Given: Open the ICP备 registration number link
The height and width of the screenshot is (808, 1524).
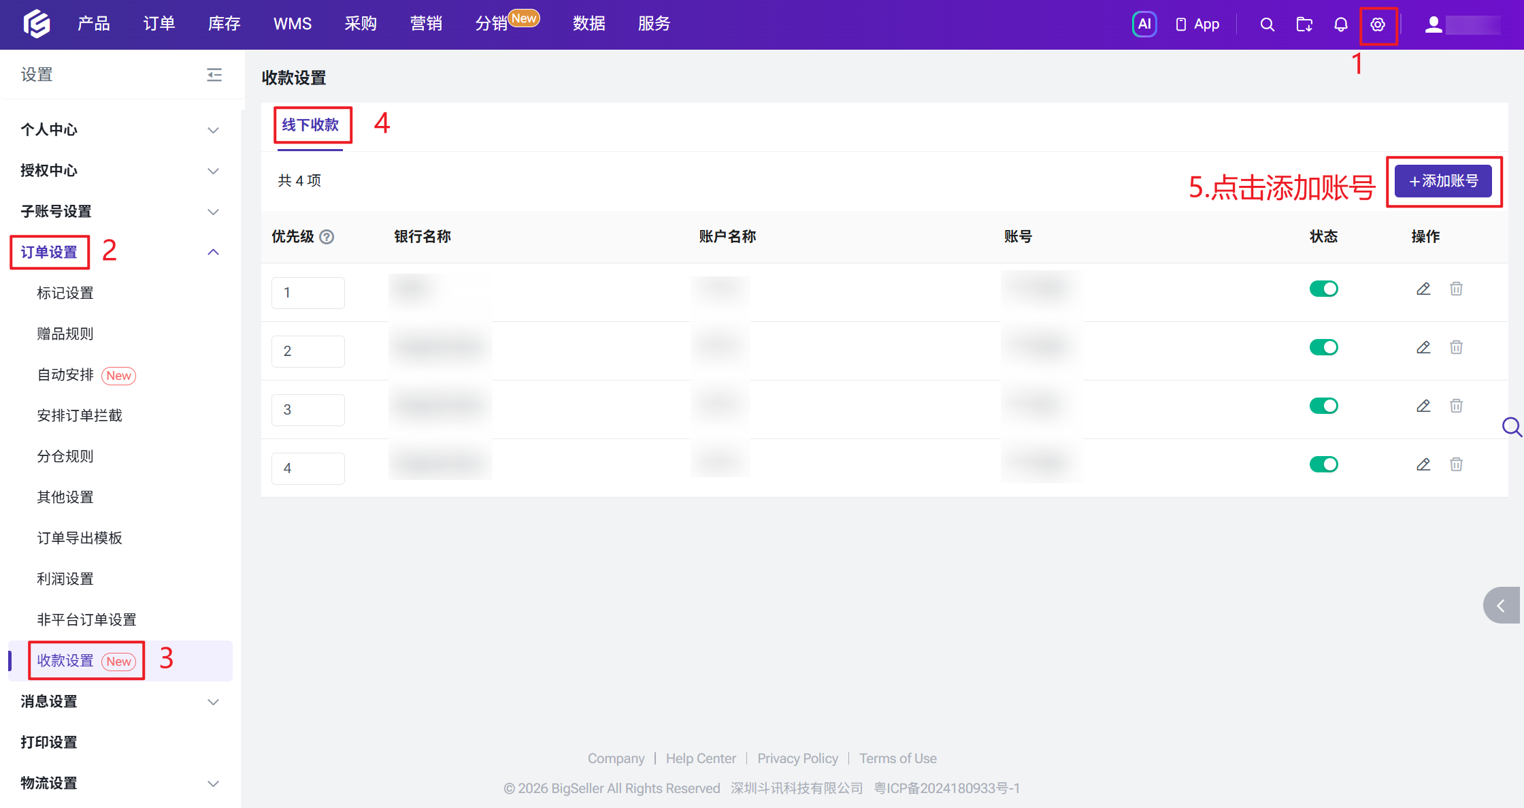Looking at the screenshot, I should coord(947,788).
